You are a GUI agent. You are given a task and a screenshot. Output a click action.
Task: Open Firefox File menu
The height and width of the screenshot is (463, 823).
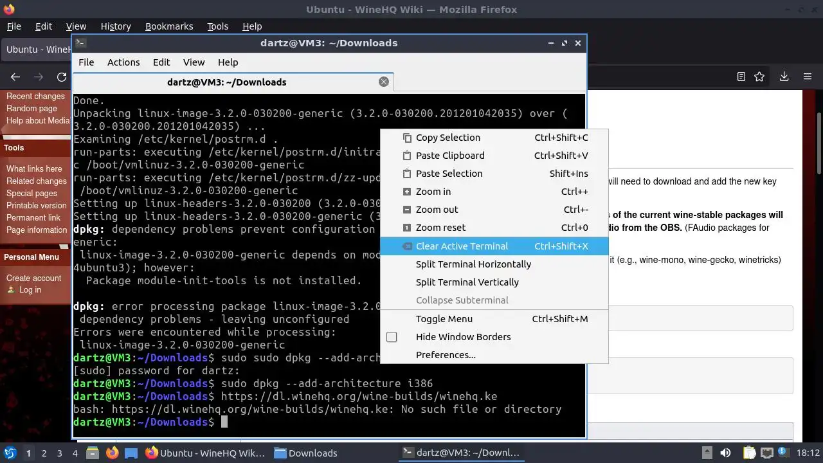click(x=14, y=26)
